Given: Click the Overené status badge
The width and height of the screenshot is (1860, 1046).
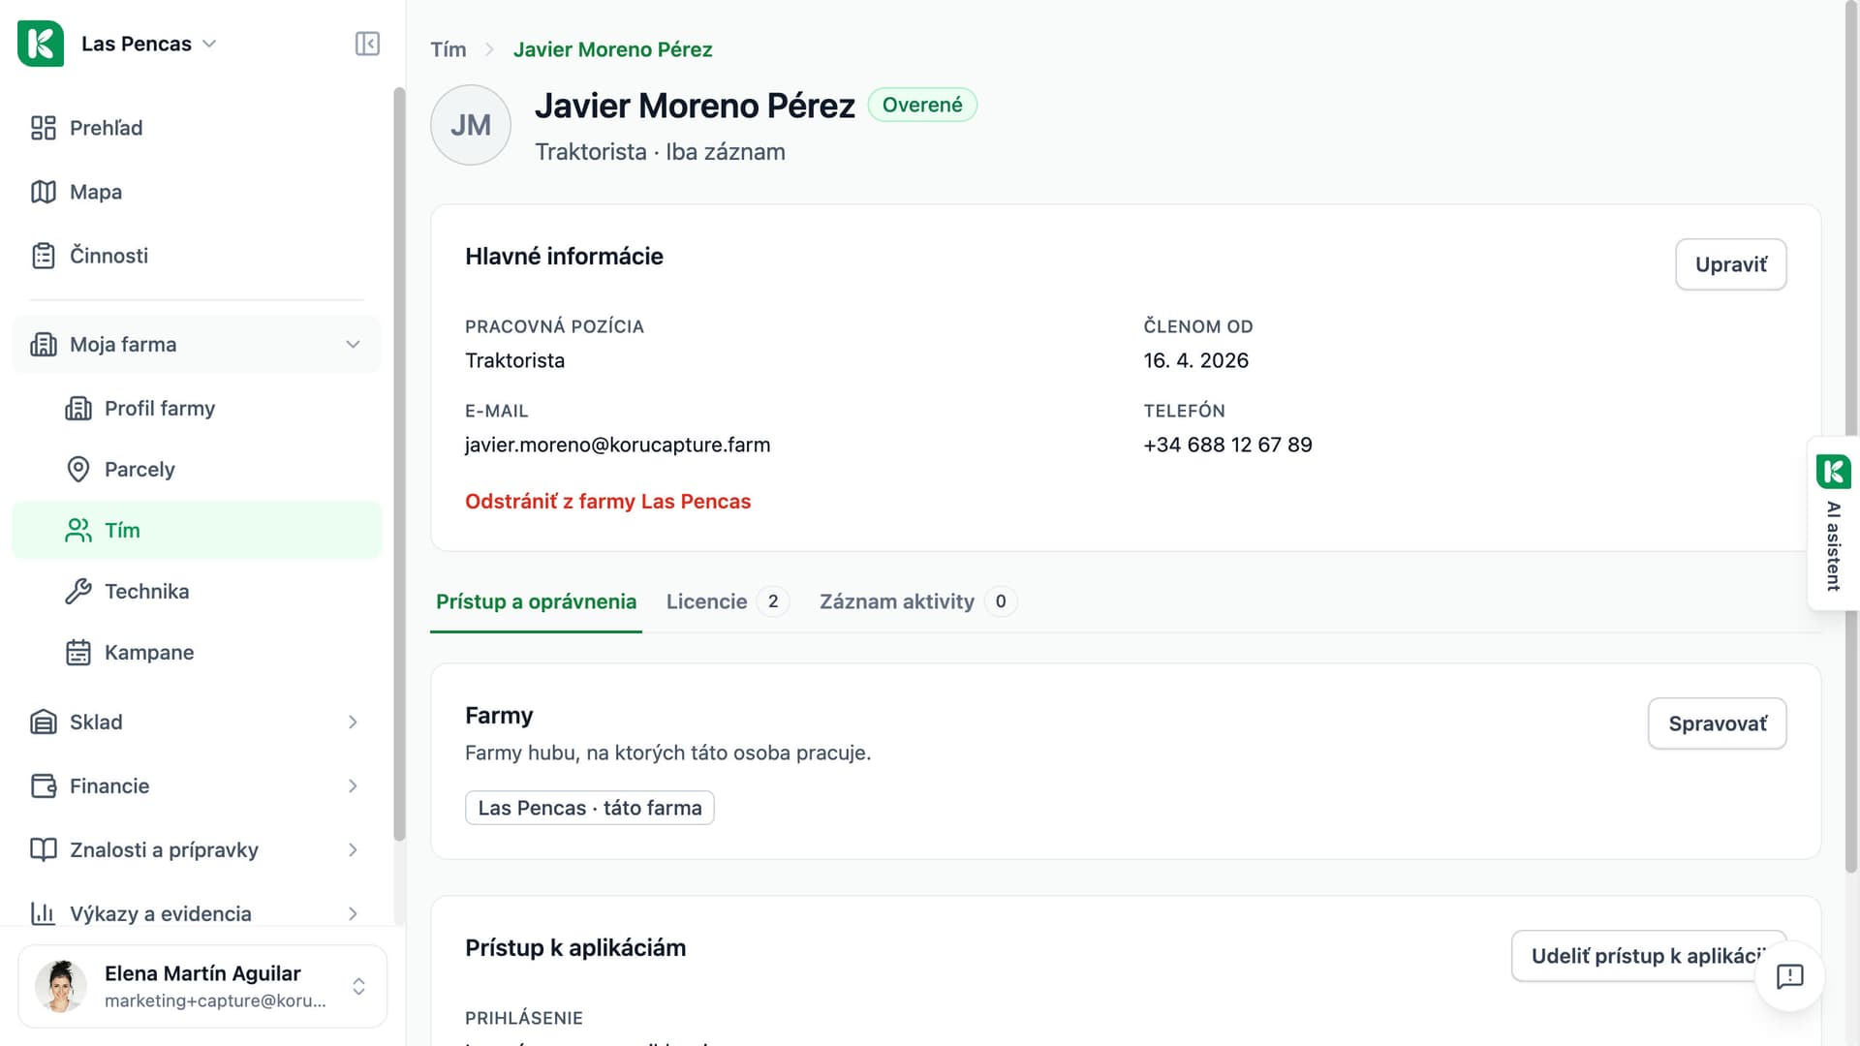Looking at the screenshot, I should tap(922, 105).
